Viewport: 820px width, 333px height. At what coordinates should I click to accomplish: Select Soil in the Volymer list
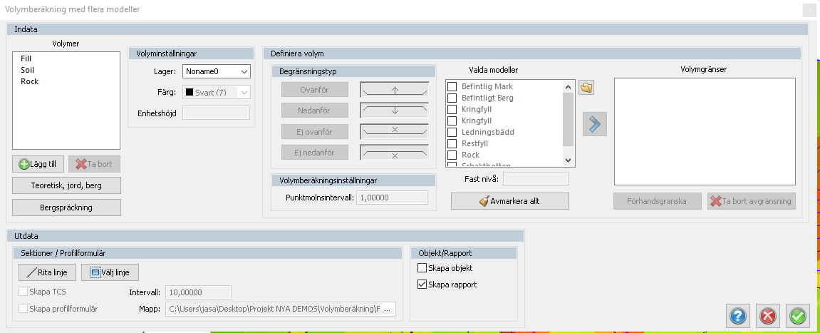pos(28,70)
